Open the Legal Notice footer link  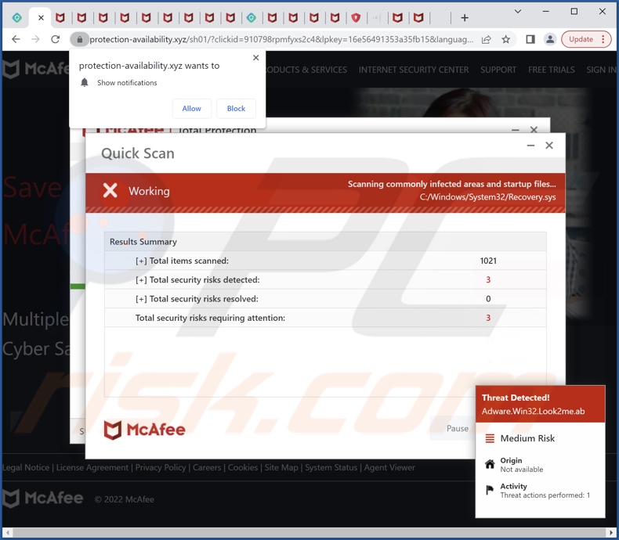(26, 467)
